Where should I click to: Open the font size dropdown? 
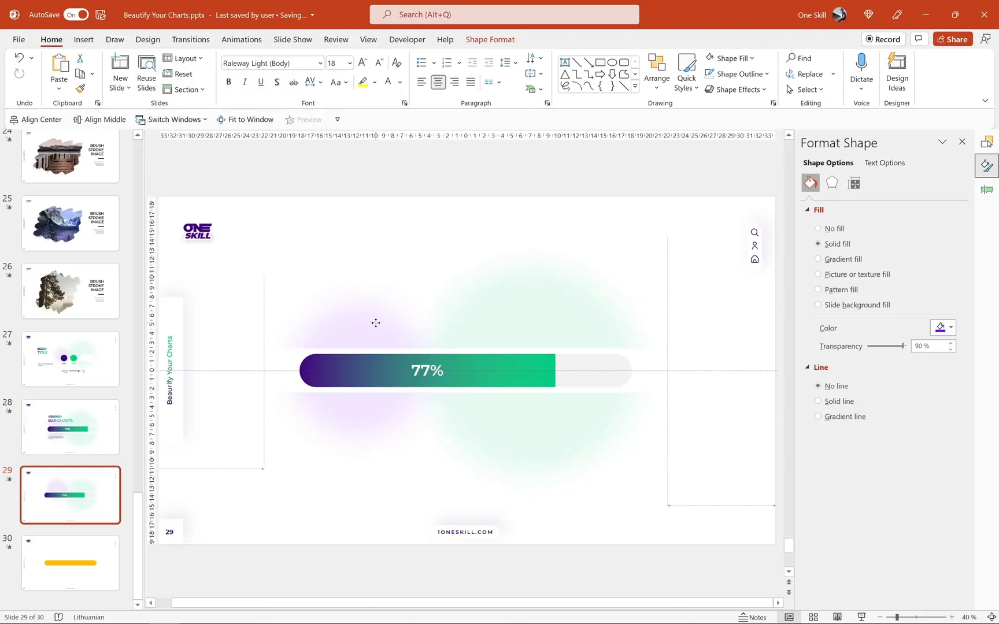[x=349, y=63]
